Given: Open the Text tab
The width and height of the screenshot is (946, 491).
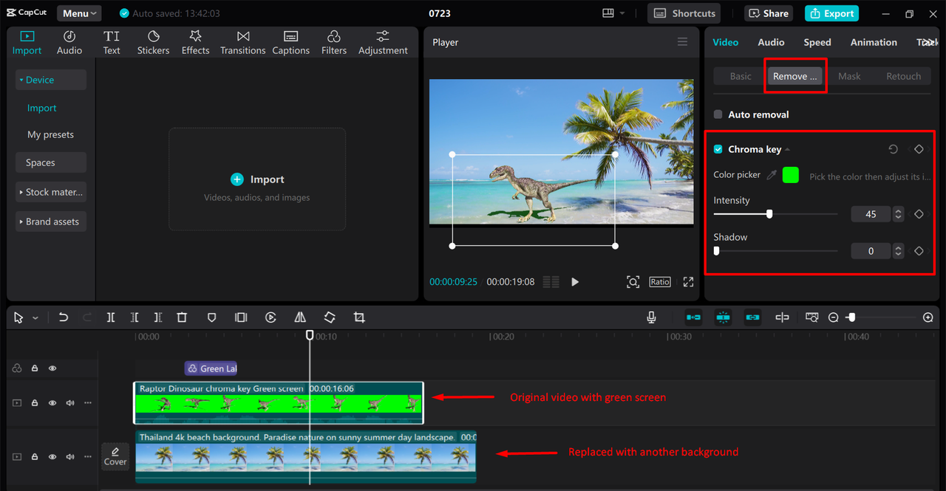Looking at the screenshot, I should [x=112, y=43].
